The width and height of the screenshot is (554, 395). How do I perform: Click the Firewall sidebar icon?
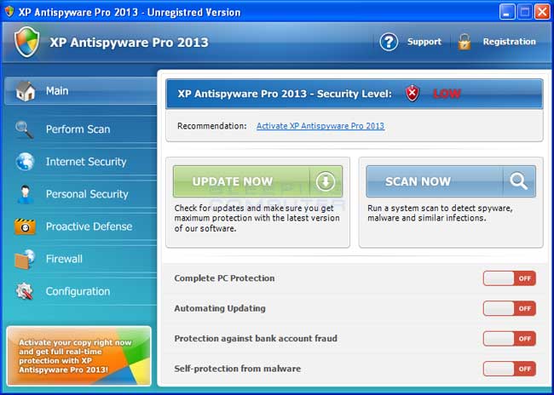tap(25, 259)
